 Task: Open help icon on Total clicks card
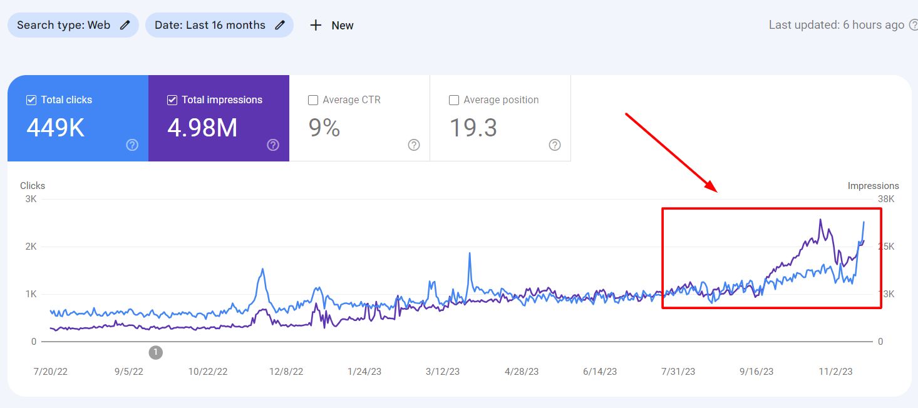pyautogui.click(x=132, y=145)
